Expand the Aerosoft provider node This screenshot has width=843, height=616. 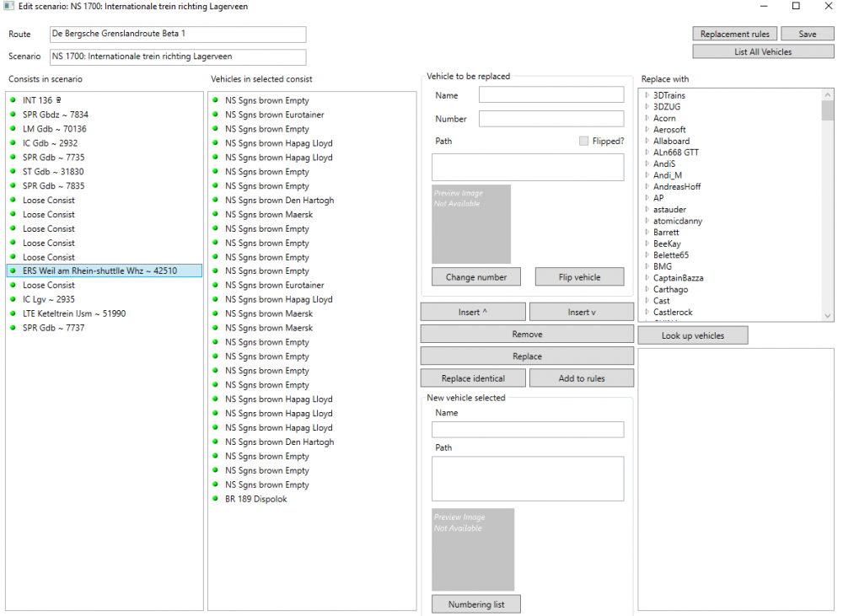pos(647,130)
